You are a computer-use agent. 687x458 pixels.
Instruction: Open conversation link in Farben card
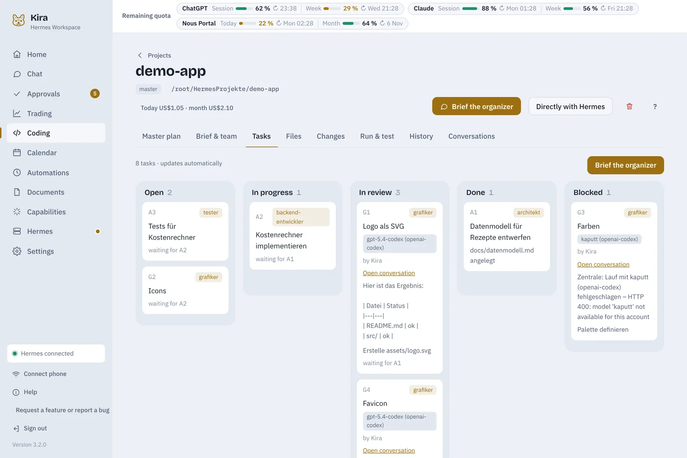coord(603,264)
